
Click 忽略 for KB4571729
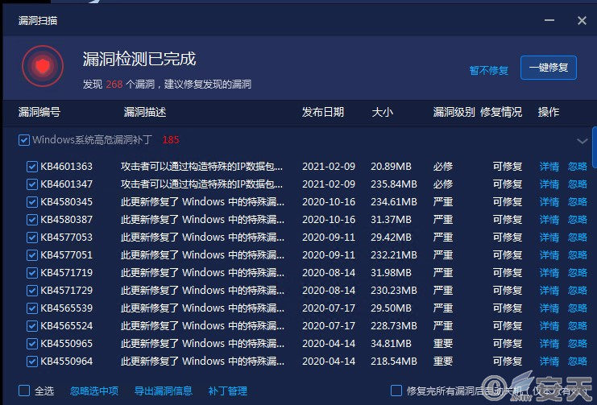point(577,291)
